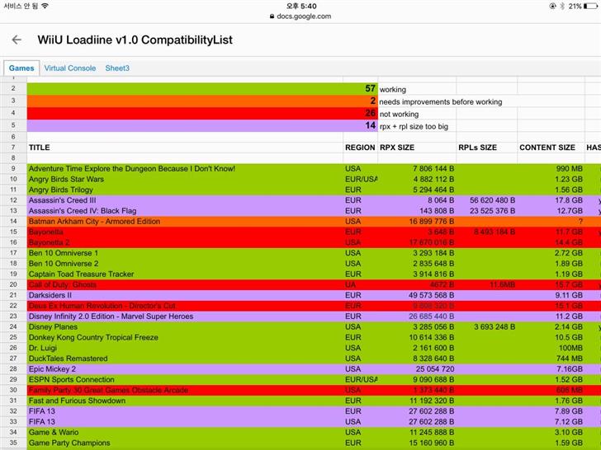This screenshot has height=450, width=601.
Task: Select the Dr. Luigi title cell
Action: tap(185, 348)
